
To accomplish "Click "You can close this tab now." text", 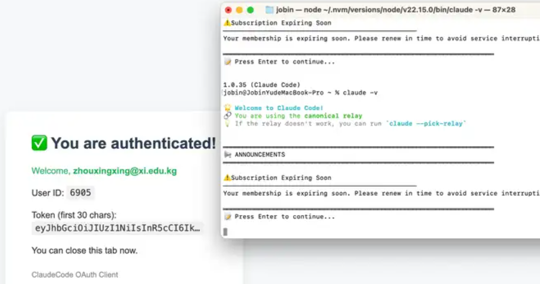I will (84, 251).
